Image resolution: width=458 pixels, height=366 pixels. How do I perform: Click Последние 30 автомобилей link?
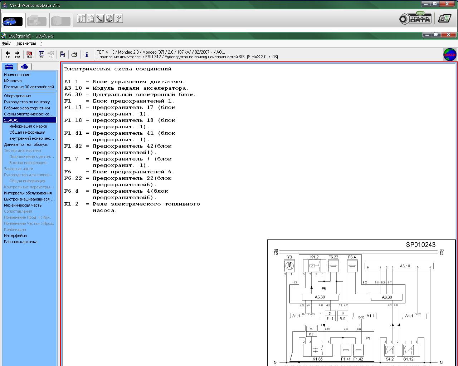(29, 87)
